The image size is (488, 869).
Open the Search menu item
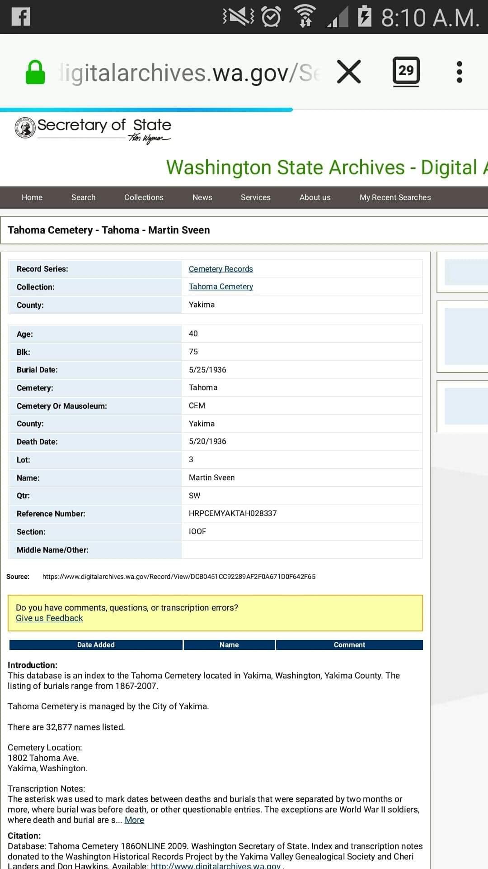coord(83,197)
